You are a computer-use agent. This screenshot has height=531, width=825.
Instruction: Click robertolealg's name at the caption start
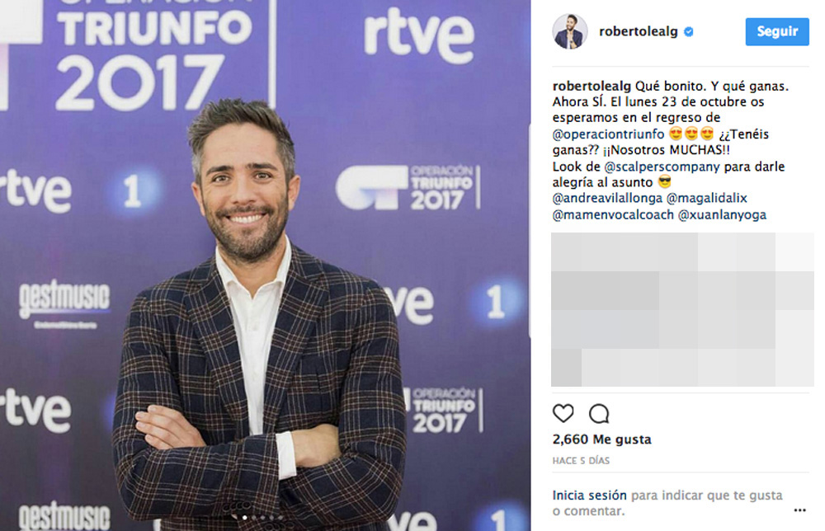(x=592, y=87)
